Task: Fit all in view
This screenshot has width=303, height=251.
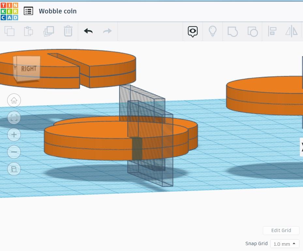Action: pos(14,118)
